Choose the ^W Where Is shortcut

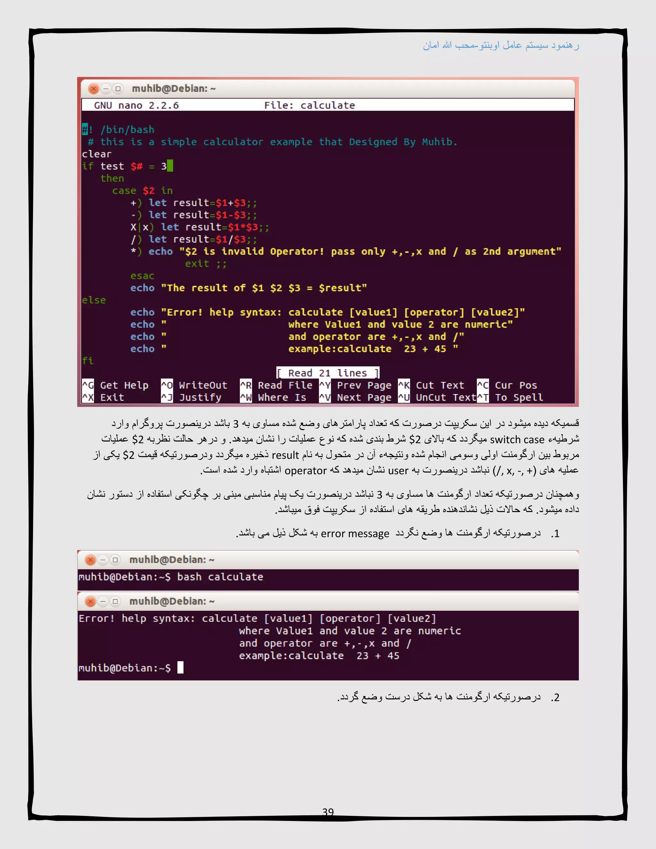click(273, 397)
